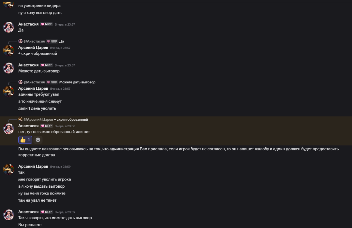The height and width of the screenshot is (228, 352).
Task: Click Арсений Царев's avatar beside "админы требуют увал"
Action: tap(8, 91)
